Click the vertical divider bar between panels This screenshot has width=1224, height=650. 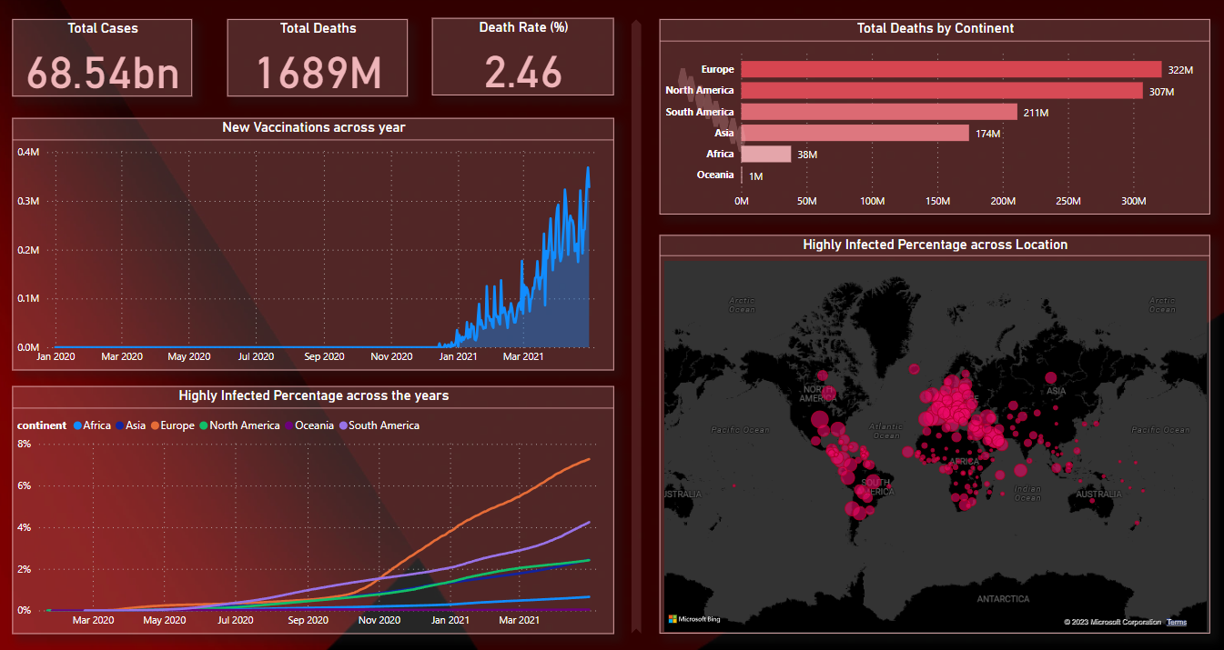[636, 327]
